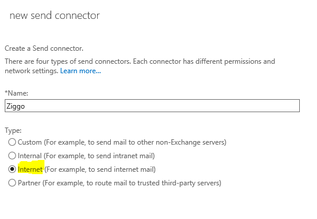Viewport: 317px width, 219px height.
Task: Place cursor after Ziggo in name box
Action: click(25, 106)
